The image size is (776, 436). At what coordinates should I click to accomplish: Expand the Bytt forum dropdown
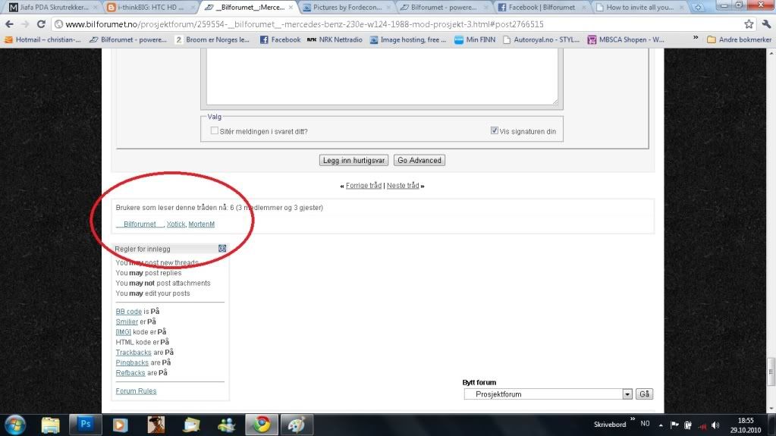(x=627, y=394)
